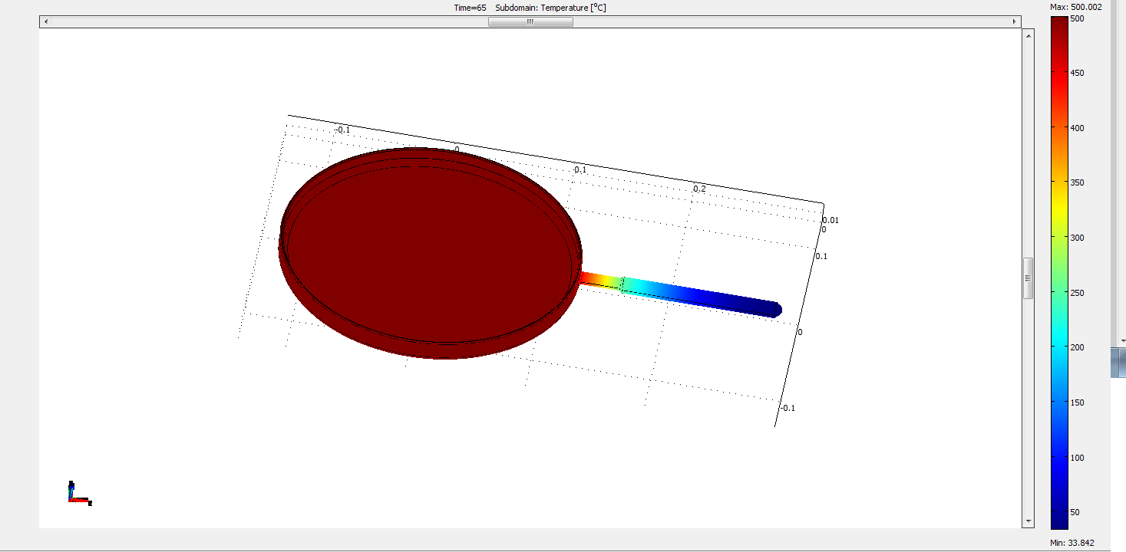Screen dimensions: 1126x552
Task: Click the 250 tick label on color legend
Action: click(x=1078, y=293)
